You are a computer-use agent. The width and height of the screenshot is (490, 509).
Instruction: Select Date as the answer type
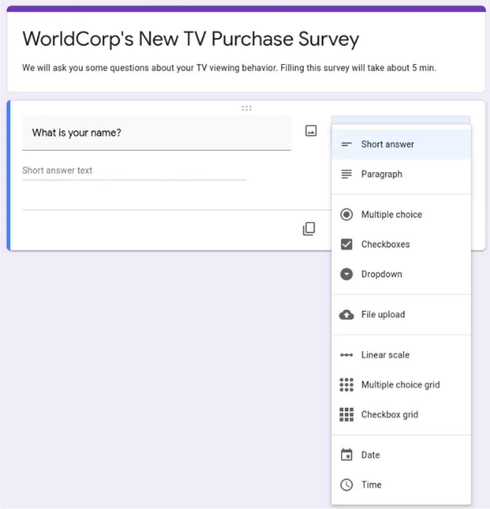click(370, 455)
